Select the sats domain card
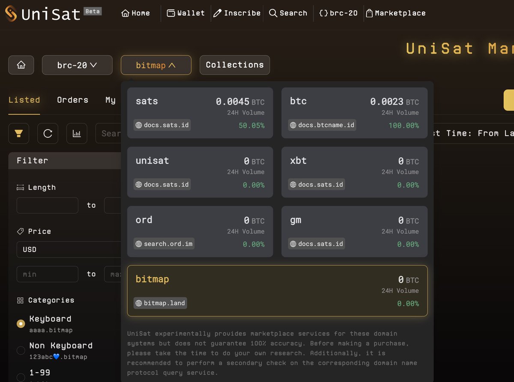514x382 pixels. point(200,113)
